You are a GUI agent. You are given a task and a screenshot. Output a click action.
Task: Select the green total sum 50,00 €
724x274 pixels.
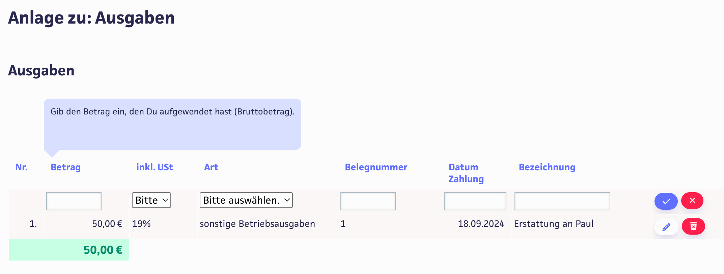pos(103,250)
